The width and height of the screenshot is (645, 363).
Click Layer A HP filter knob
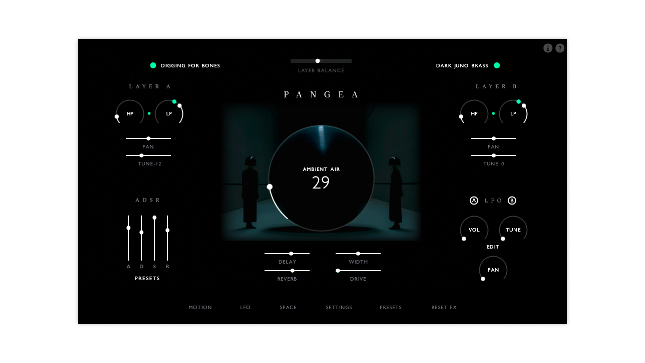[x=130, y=114]
